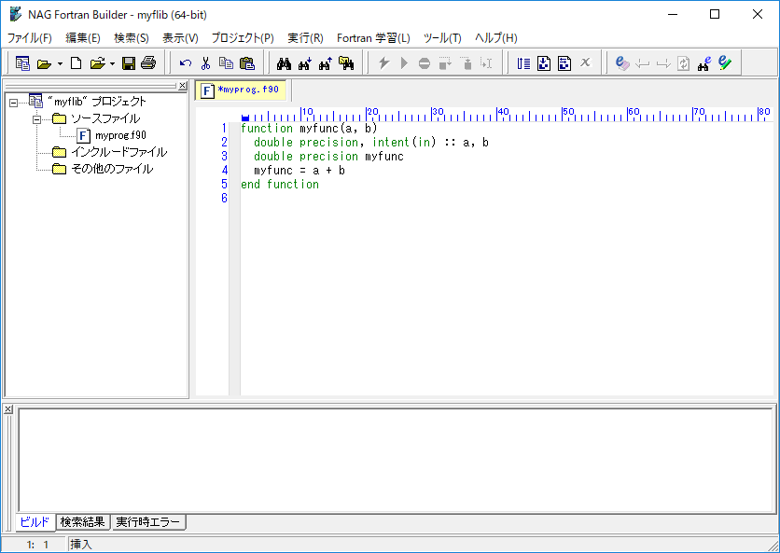Image resolution: width=780 pixels, height=553 pixels.
Task: Close the project tree panel
Action: [x=183, y=86]
